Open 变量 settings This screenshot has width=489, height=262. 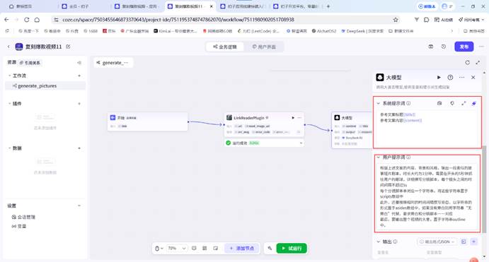(x=19, y=226)
